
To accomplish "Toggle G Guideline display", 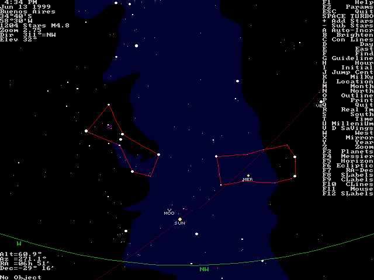I will tap(348, 58).
